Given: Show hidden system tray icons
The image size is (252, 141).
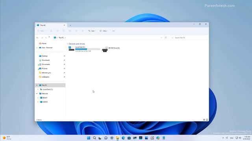Looking at the screenshot, I should pos(223,138).
